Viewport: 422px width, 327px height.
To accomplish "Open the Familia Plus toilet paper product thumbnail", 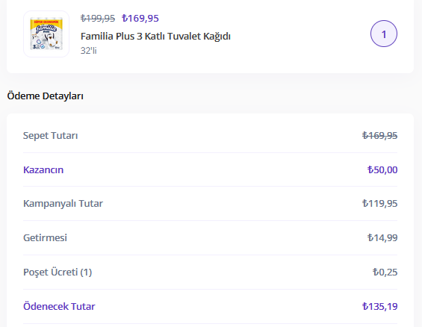I will click(46, 34).
